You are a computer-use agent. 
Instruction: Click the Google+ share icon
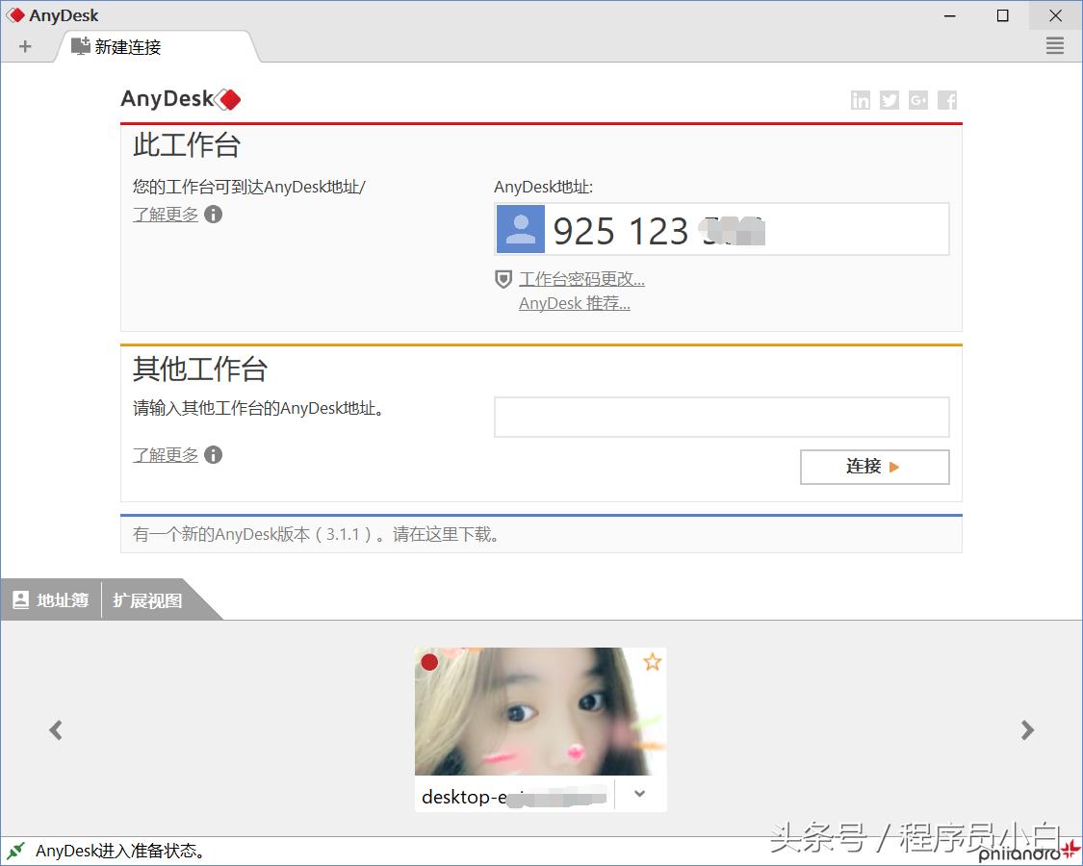click(917, 99)
